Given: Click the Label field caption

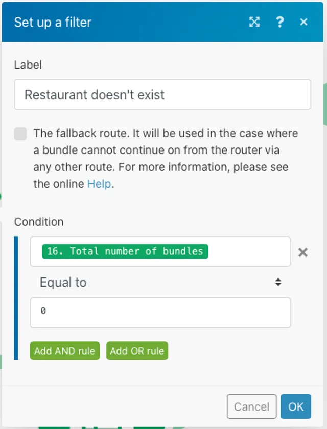Looking at the screenshot, I should tap(28, 65).
